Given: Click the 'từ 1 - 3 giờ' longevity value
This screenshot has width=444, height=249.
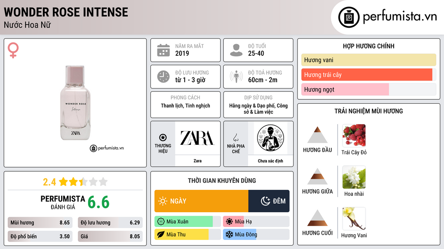Looking at the screenshot, I should tap(190, 80).
